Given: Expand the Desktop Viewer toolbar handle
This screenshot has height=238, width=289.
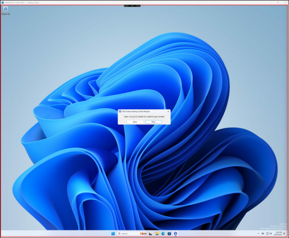Looking at the screenshot, I should [x=132, y=6].
